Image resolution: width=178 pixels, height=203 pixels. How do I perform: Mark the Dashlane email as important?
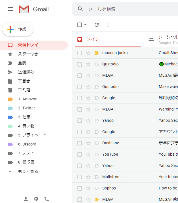click(97, 143)
